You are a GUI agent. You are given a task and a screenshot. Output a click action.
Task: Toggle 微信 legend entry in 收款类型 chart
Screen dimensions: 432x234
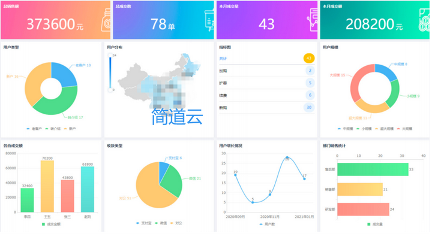click(x=161, y=223)
